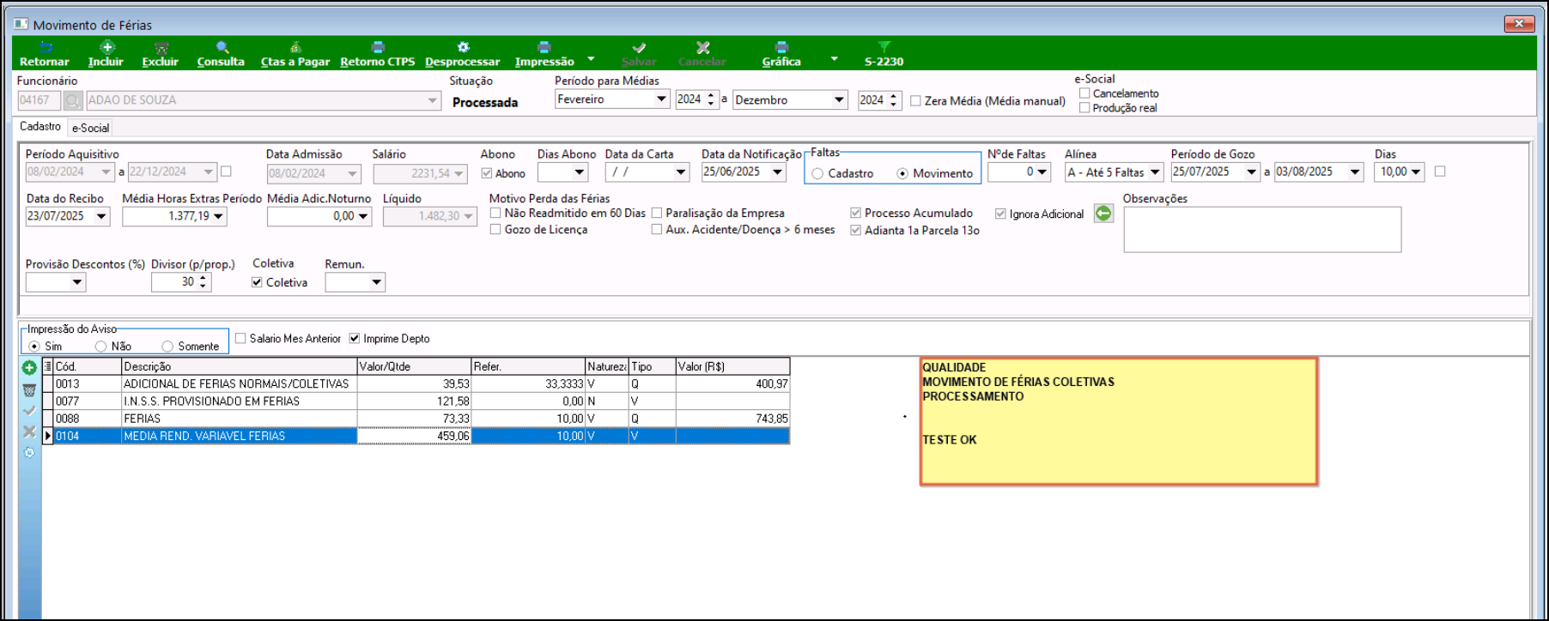
Task: Click the trash delete row icon
Action: [29, 390]
